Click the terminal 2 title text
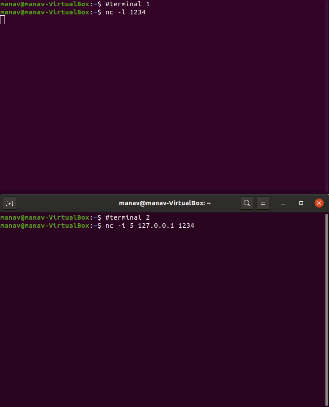329x407 pixels. (x=165, y=203)
